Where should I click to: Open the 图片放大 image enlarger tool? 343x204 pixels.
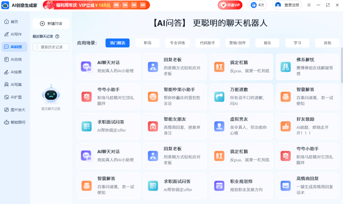14,110
